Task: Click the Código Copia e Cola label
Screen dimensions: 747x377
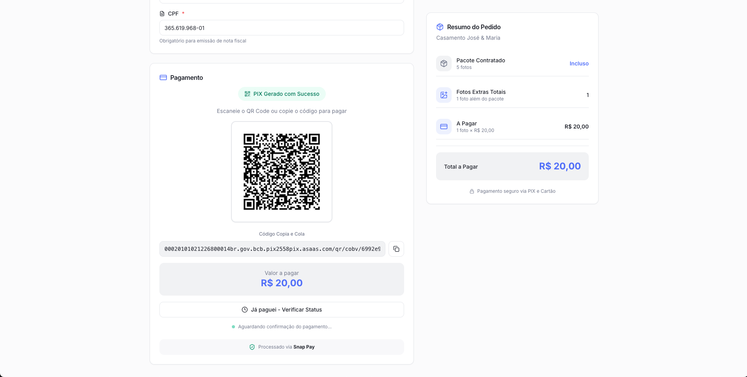Action: [282, 234]
